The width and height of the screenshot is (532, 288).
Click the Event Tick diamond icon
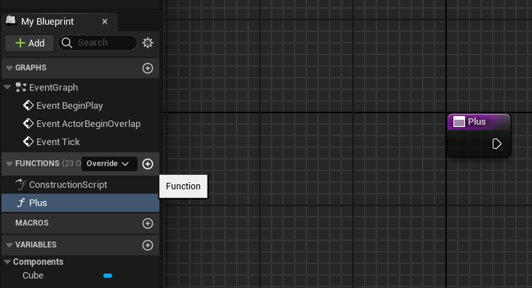(x=28, y=141)
